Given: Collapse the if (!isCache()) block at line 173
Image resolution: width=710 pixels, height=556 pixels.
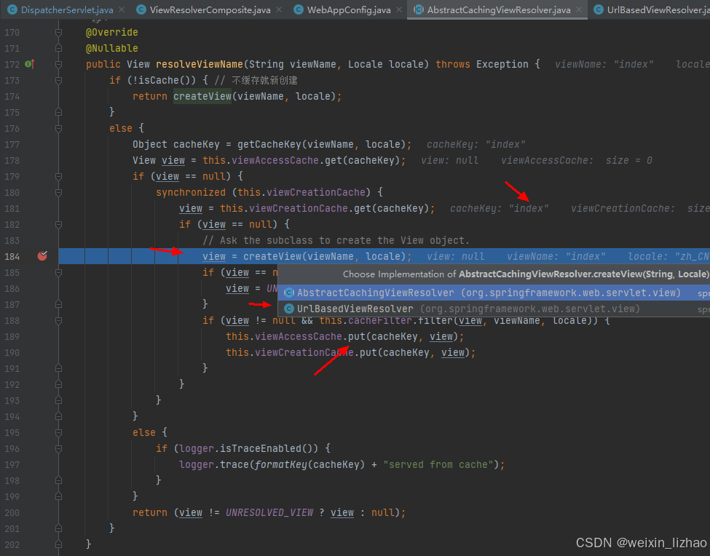Looking at the screenshot, I should pyautogui.click(x=58, y=81).
